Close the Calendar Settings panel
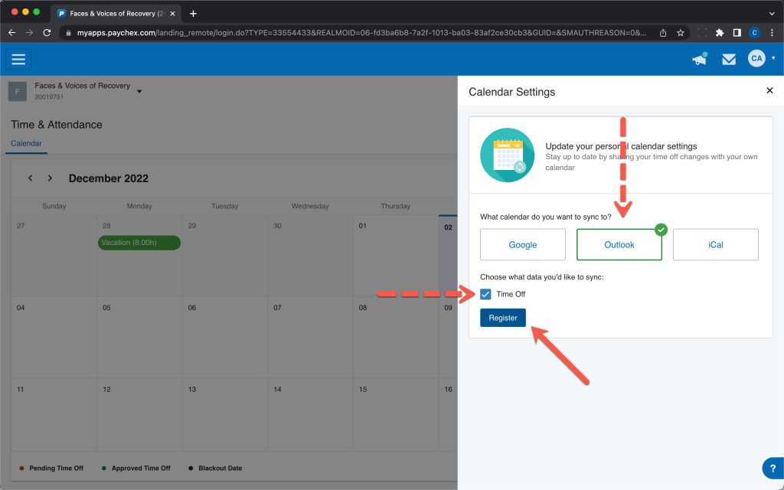This screenshot has height=490, width=784. 769,90
